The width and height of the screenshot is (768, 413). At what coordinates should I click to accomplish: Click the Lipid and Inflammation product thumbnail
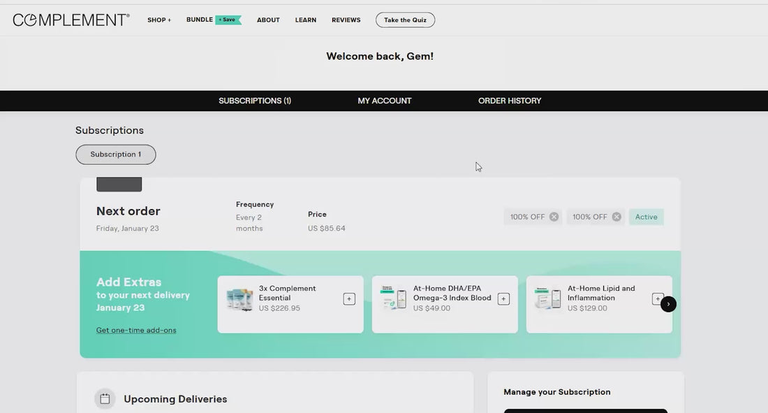pyautogui.click(x=548, y=298)
